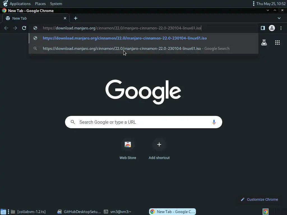Screen dimensions: 287x215
Task: Click the window menu chevron in title bar
Action: [268, 10]
